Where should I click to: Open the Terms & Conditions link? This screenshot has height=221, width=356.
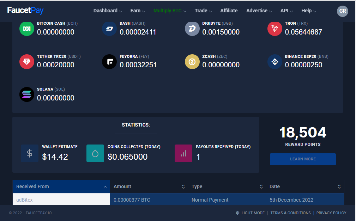coord(291,213)
